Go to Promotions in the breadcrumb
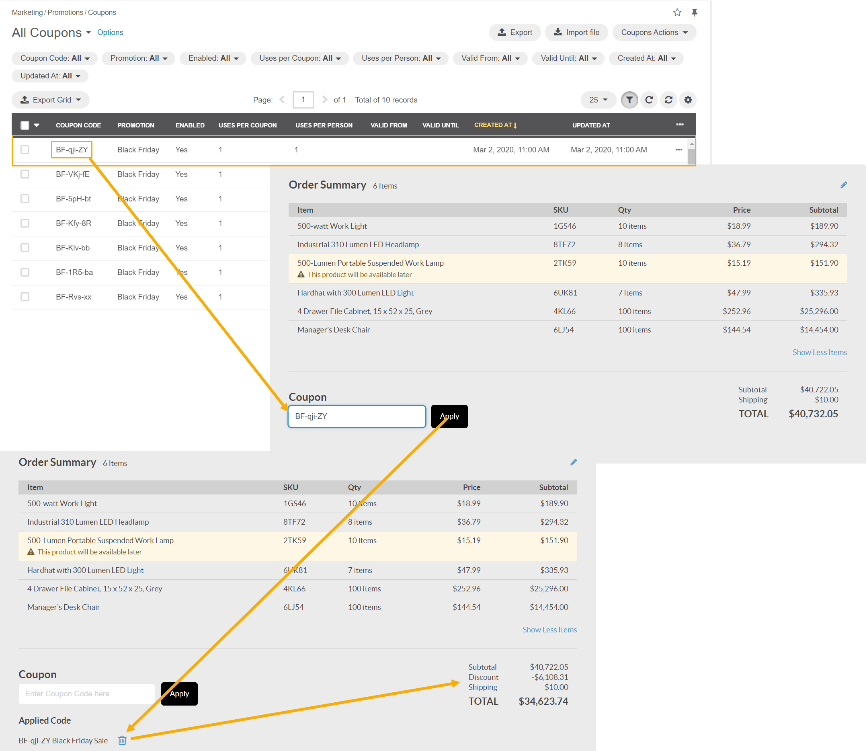The height and width of the screenshot is (751, 867). pos(65,12)
